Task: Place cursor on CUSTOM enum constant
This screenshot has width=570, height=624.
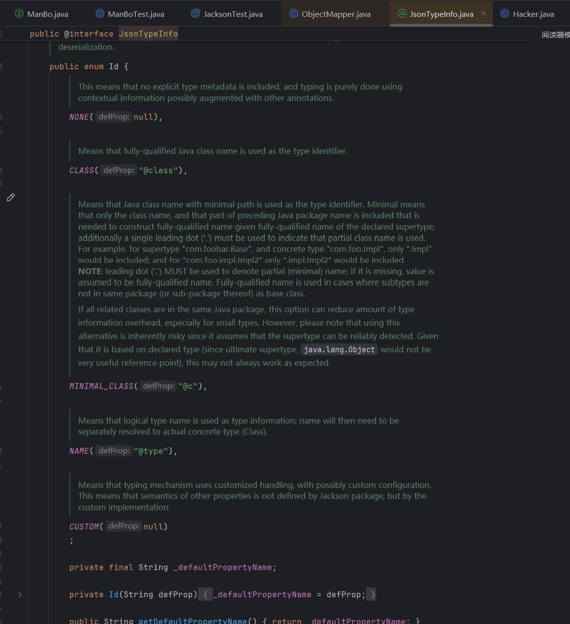Action: point(84,527)
